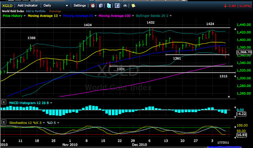Open MACD Histogram 12 26 9 dropdown
253x148 pixels.
click(x=51, y=103)
